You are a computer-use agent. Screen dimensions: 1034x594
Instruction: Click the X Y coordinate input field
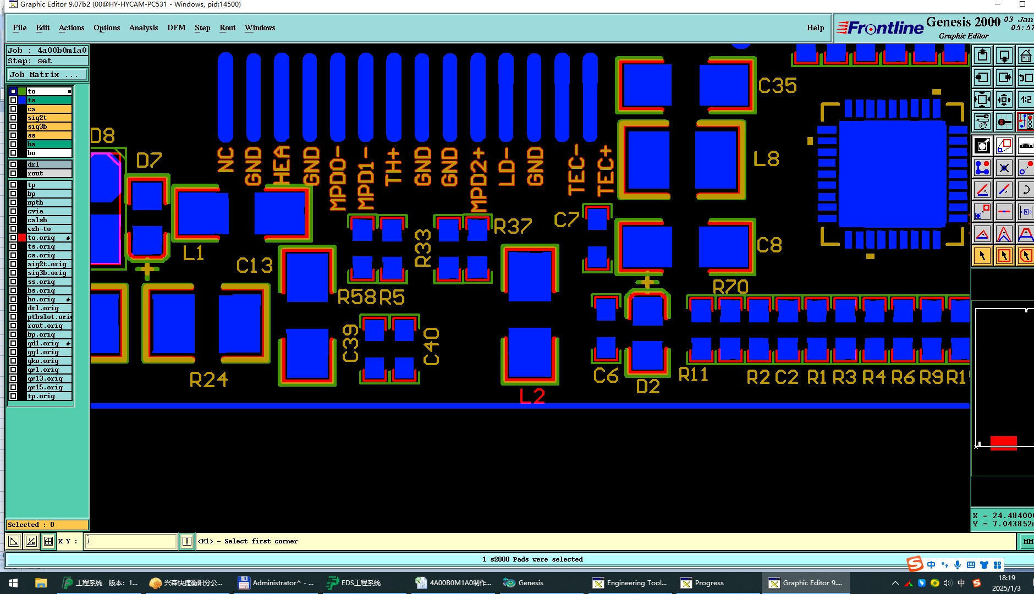point(131,541)
